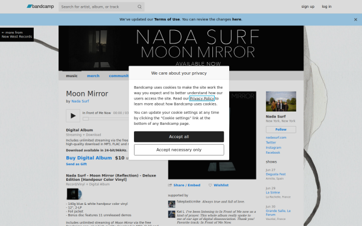Visit nadasurf.com
Screen dimensions: 362x226
[276, 137]
